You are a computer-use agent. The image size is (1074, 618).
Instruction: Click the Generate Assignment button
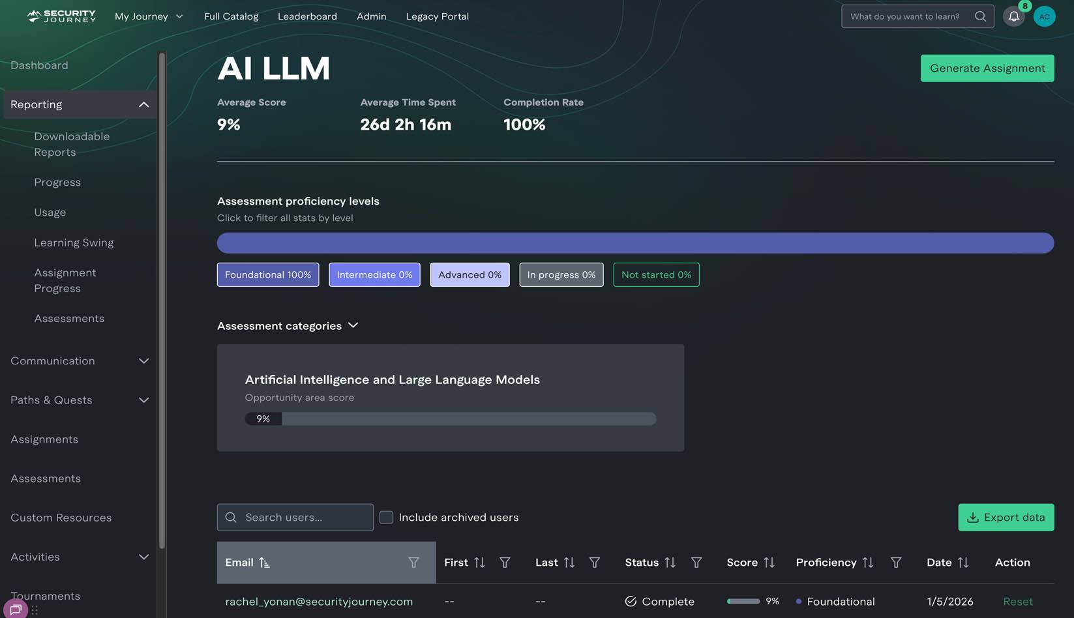pos(987,68)
